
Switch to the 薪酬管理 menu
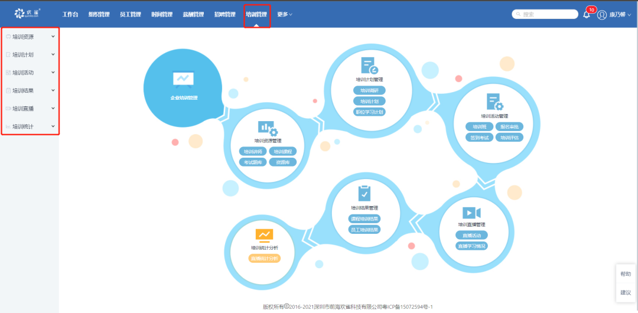(x=193, y=14)
